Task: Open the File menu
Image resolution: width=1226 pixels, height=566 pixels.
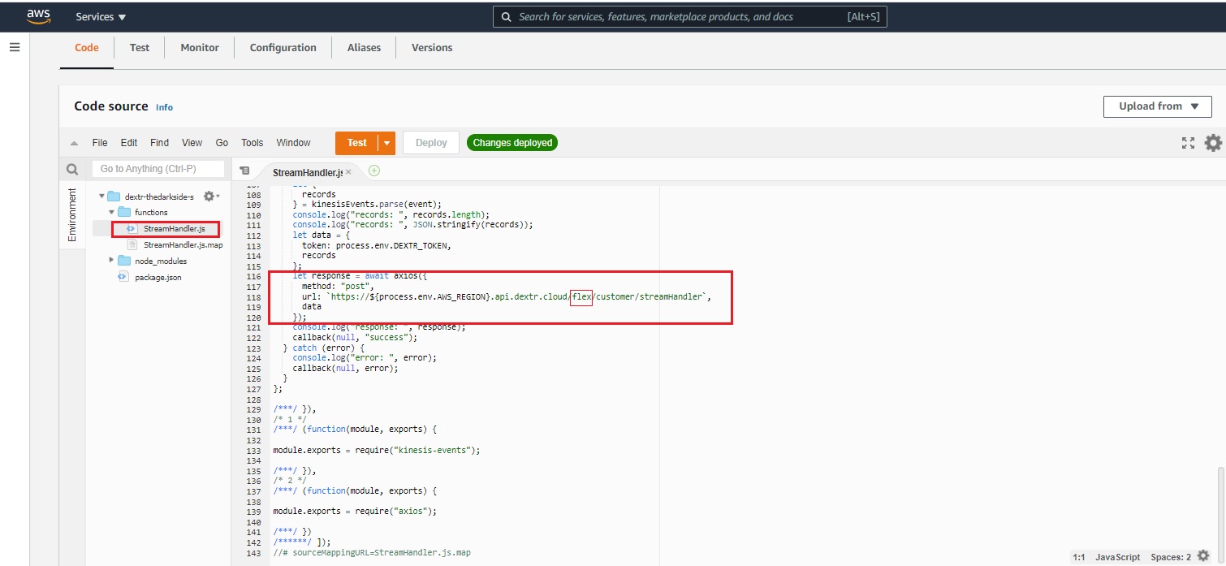Action: click(x=100, y=143)
